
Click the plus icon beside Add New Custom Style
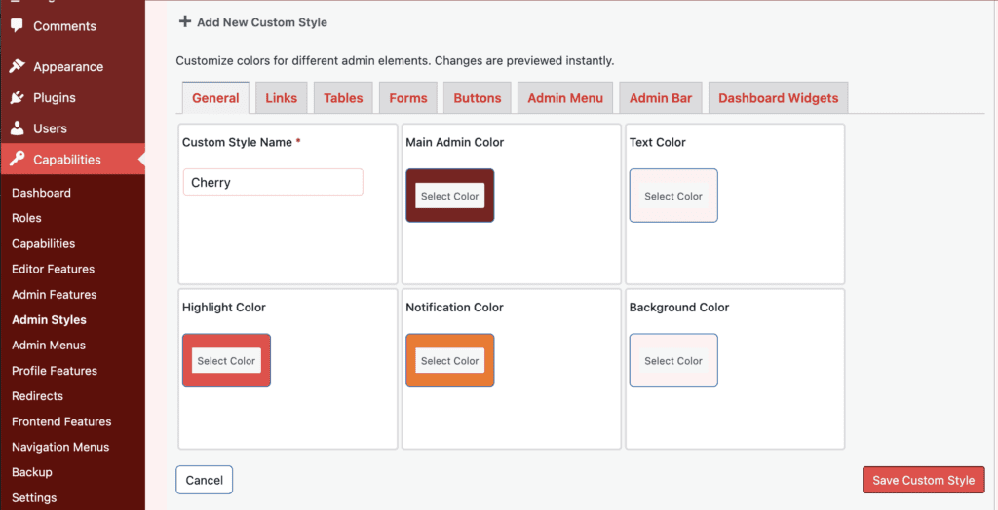point(185,21)
